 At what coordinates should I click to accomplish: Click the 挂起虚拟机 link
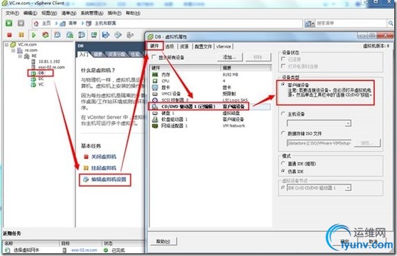point(104,168)
